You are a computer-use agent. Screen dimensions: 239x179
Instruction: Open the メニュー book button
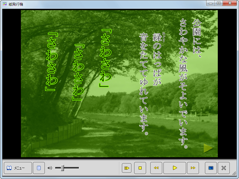tap(18, 168)
